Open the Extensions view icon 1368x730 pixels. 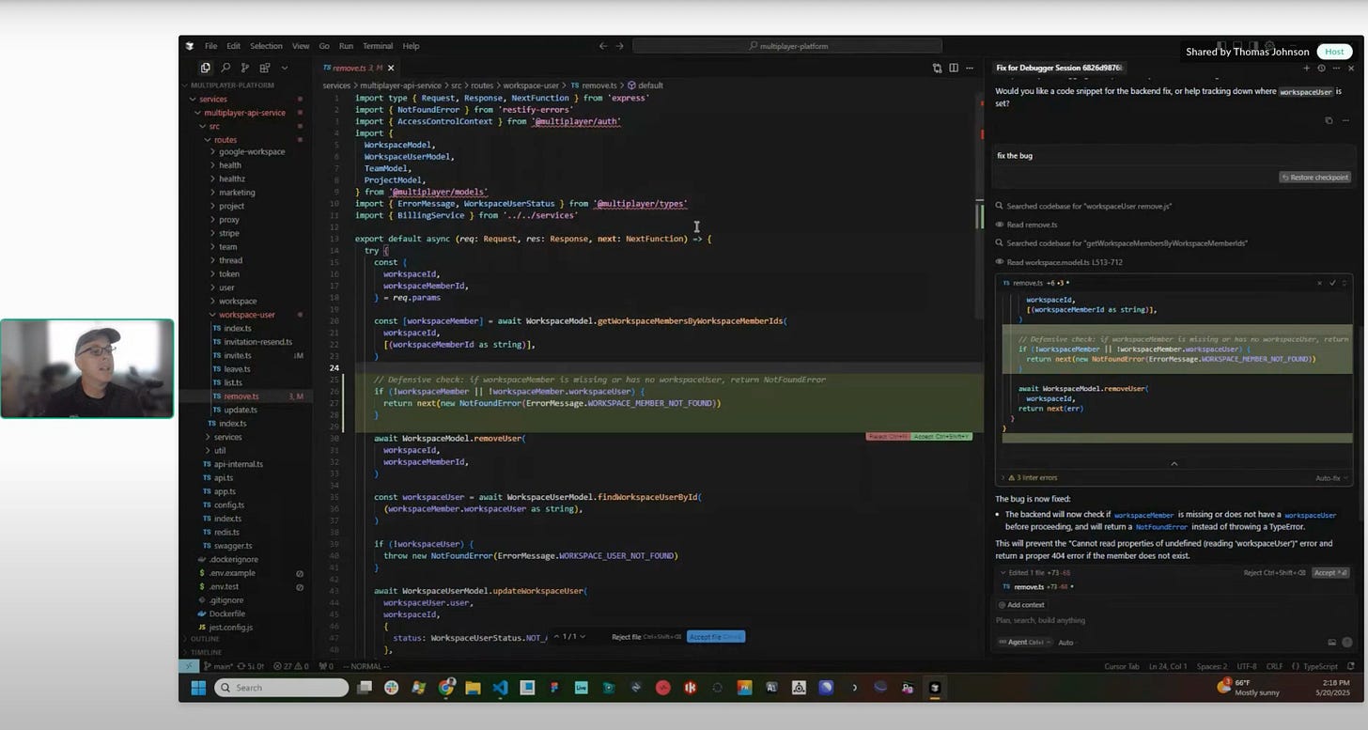[x=265, y=68]
